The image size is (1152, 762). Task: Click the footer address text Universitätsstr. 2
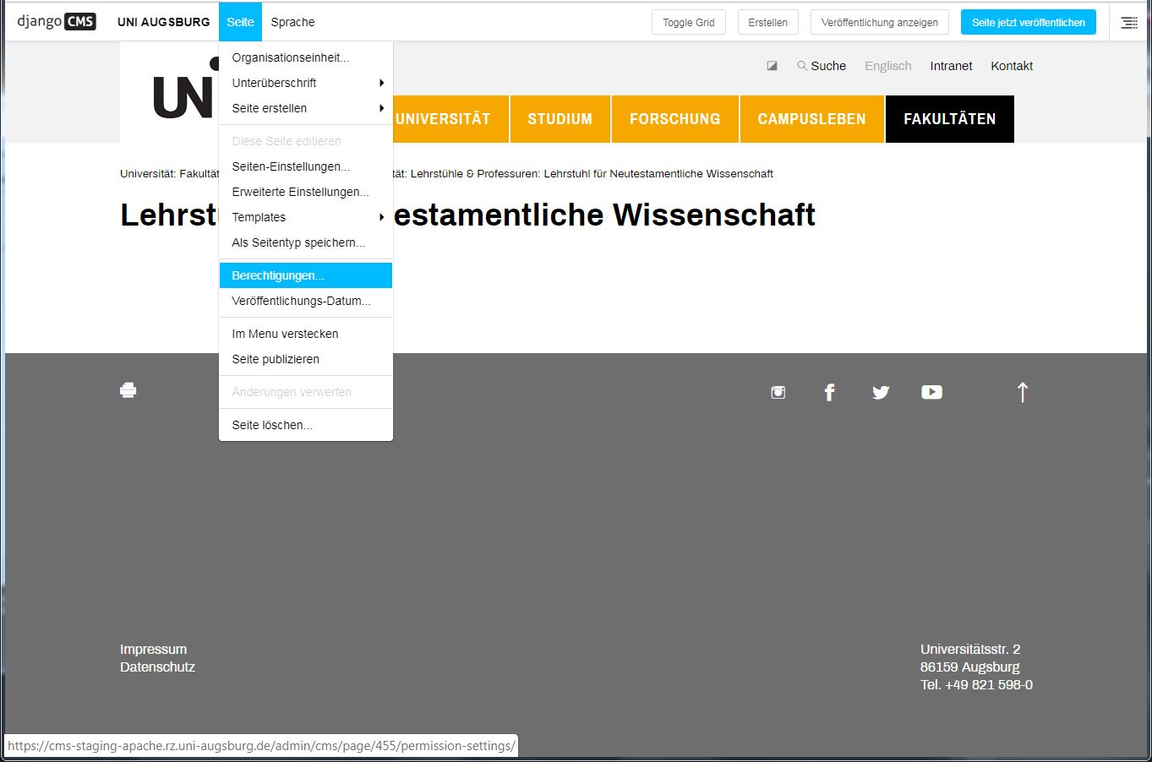pyautogui.click(x=970, y=649)
